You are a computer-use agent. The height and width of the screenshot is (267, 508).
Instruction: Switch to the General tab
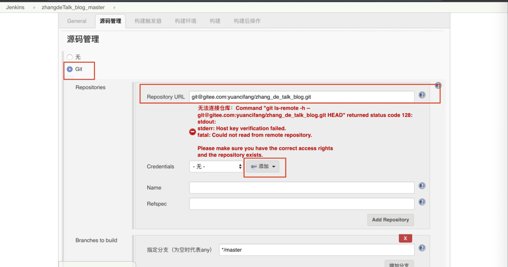pos(77,21)
